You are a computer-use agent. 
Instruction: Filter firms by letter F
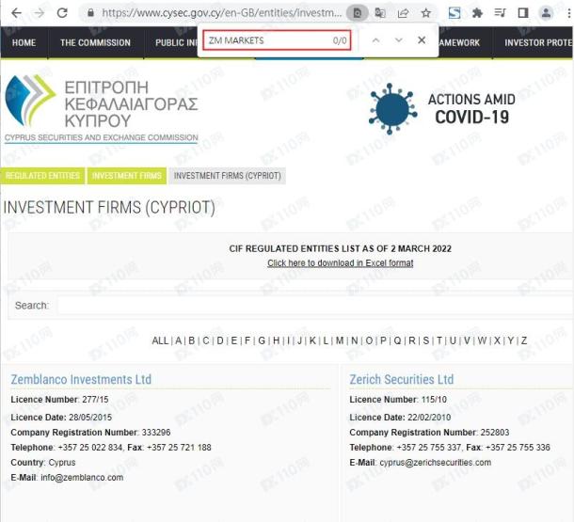pos(247,340)
